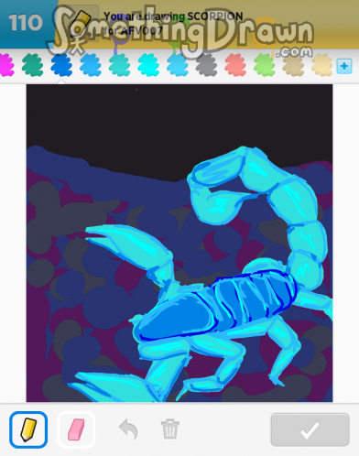Pick the tan brown color swatch
This screenshot has height=456, width=359.
(293, 65)
